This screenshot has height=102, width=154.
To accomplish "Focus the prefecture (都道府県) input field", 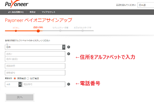I will tap(35, 66).
